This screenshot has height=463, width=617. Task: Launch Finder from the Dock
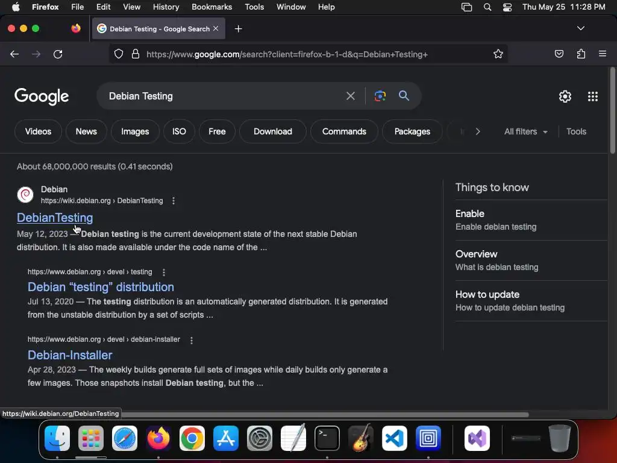coord(57,438)
